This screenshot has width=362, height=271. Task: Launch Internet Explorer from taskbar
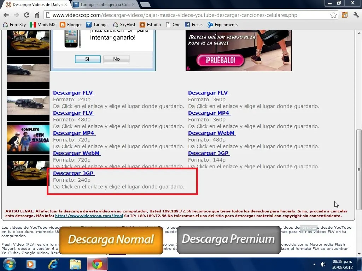pos(53,264)
